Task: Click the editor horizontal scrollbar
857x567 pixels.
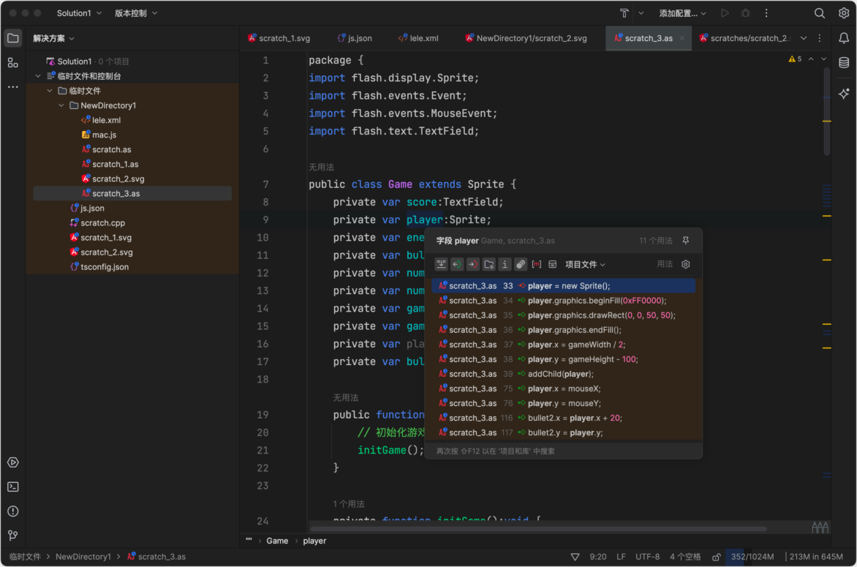Action: pyautogui.click(x=538, y=529)
